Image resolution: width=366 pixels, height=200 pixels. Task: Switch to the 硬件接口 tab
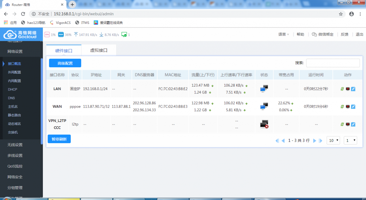click(64, 50)
